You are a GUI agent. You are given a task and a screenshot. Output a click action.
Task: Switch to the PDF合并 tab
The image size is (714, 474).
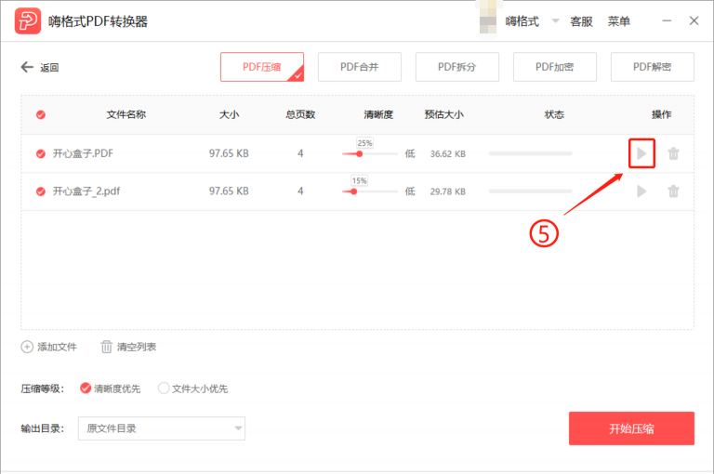pos(359,67)
